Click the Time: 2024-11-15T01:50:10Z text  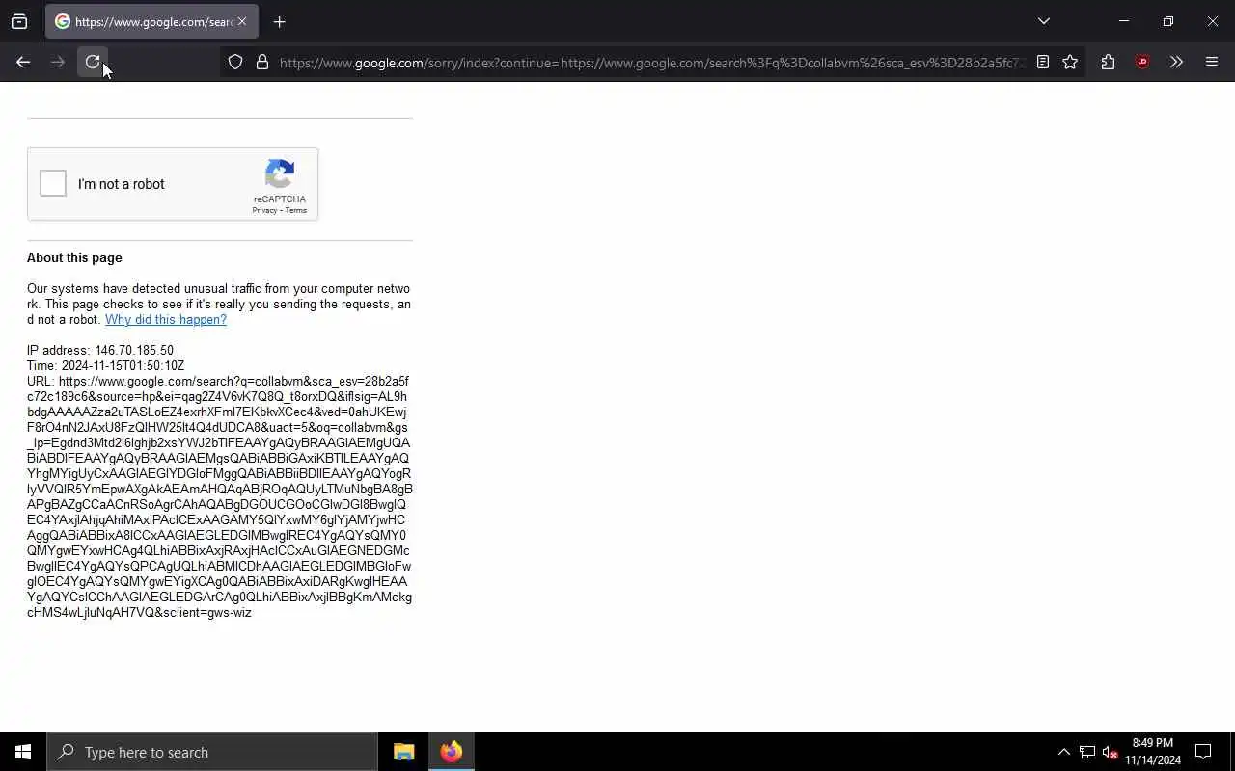105,366
